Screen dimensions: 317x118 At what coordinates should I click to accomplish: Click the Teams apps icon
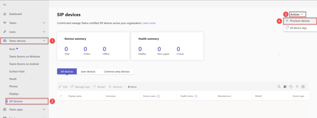(5, 109)
